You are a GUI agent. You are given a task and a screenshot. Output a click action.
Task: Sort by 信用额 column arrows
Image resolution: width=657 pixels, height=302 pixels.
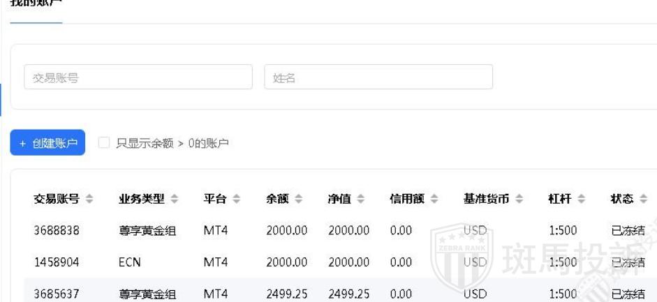pyautogui.click(x=434, y=199)
